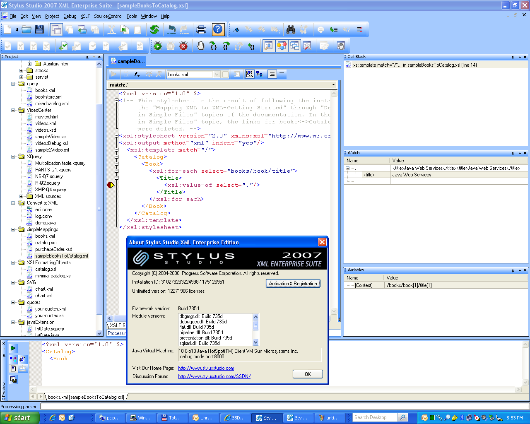
Task: Open Help via the question mark icon
Action: 218,29
